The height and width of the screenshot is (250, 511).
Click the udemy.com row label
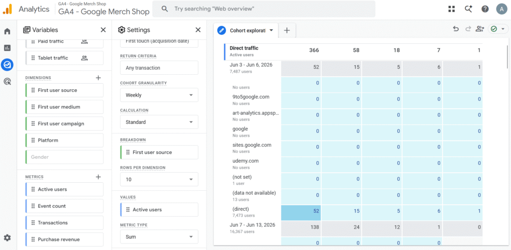246,161
